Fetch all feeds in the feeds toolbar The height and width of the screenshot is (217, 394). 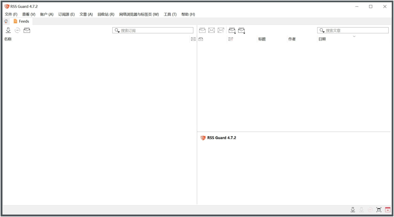tap(8, 30)
